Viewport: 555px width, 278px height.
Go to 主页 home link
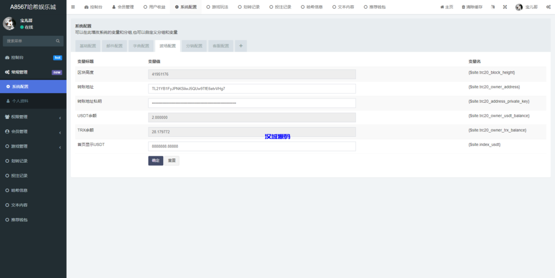click(447, 6)
